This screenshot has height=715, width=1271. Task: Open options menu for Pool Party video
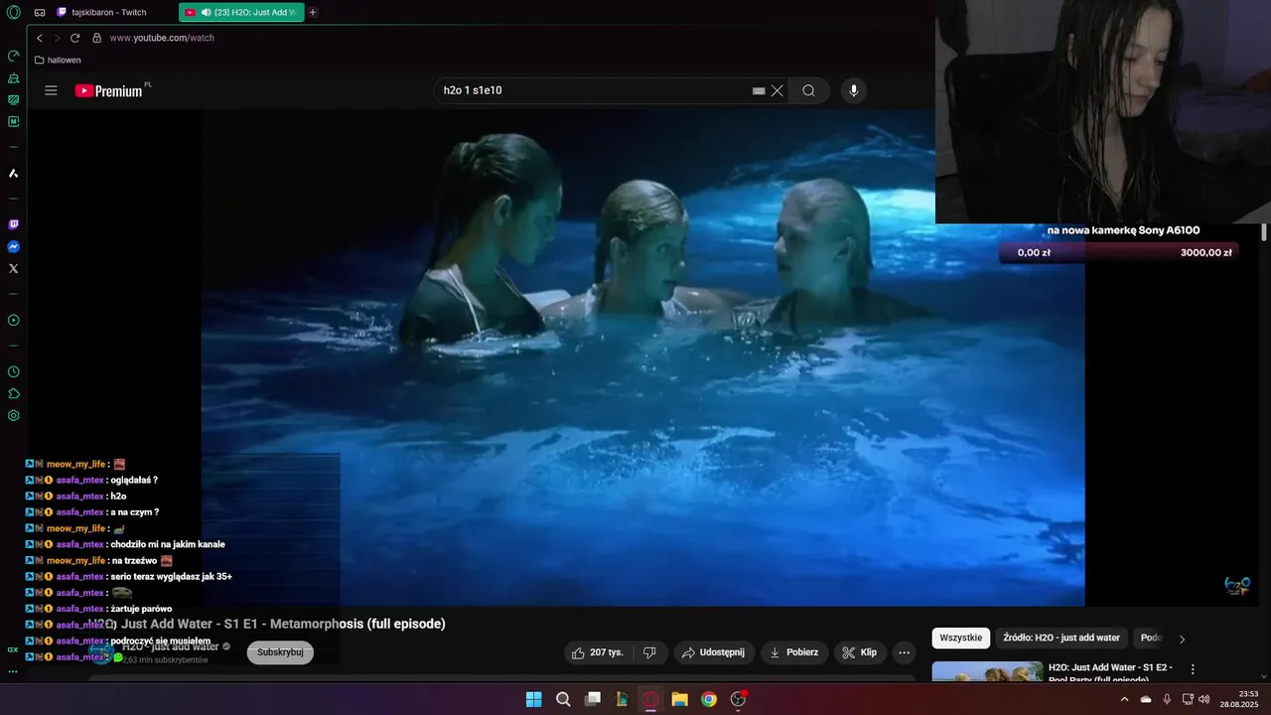pos(1193,669)
